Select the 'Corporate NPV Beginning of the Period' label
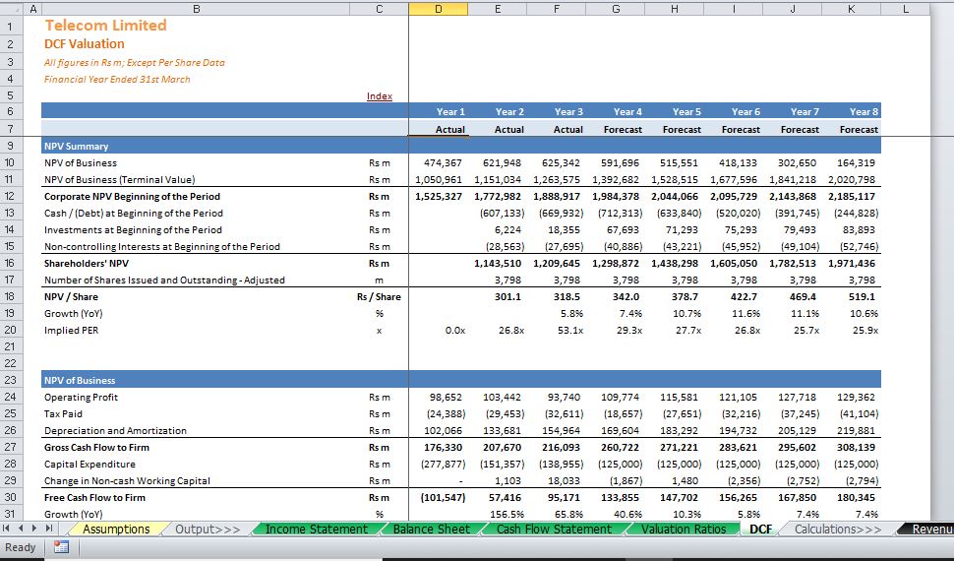This screenshot has height=561, width=954. pyautogui.click(x=132, y=196)
